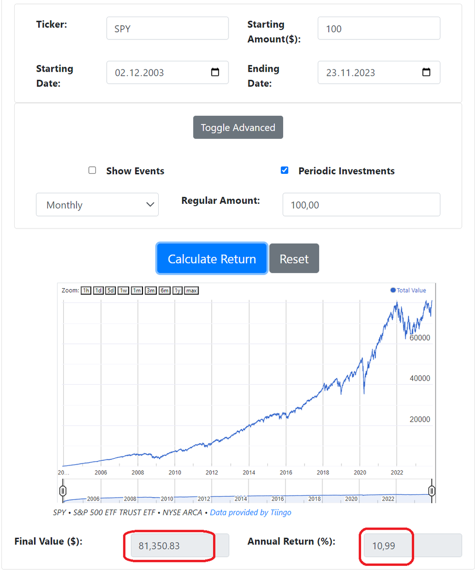The height and width of the screenshot is (570, 475).
Task: Expand advanced options with Toggle Advanced
Action: click(238, 127)
